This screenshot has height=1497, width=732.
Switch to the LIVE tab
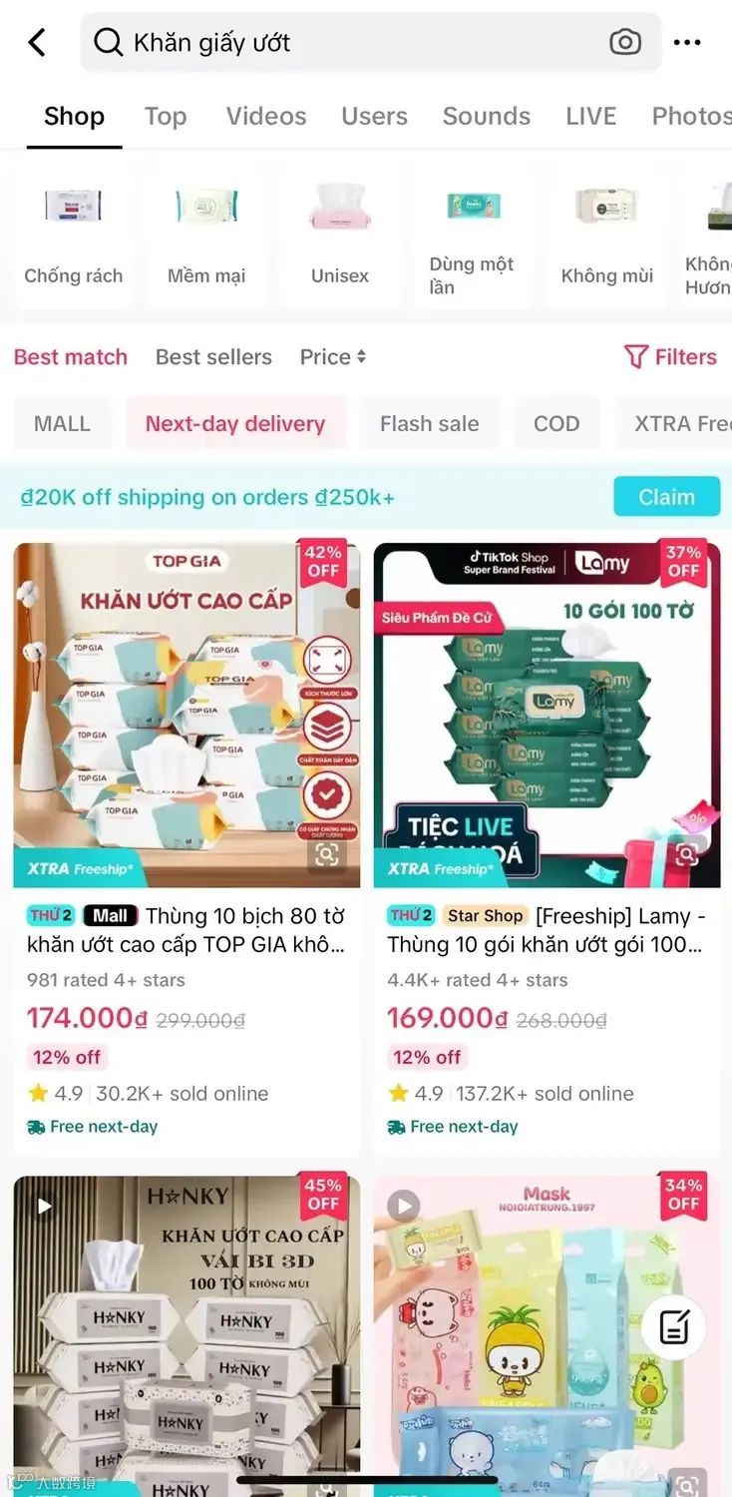click(591, 116)
